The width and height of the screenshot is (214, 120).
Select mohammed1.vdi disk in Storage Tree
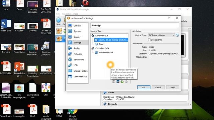coord(106,53)
